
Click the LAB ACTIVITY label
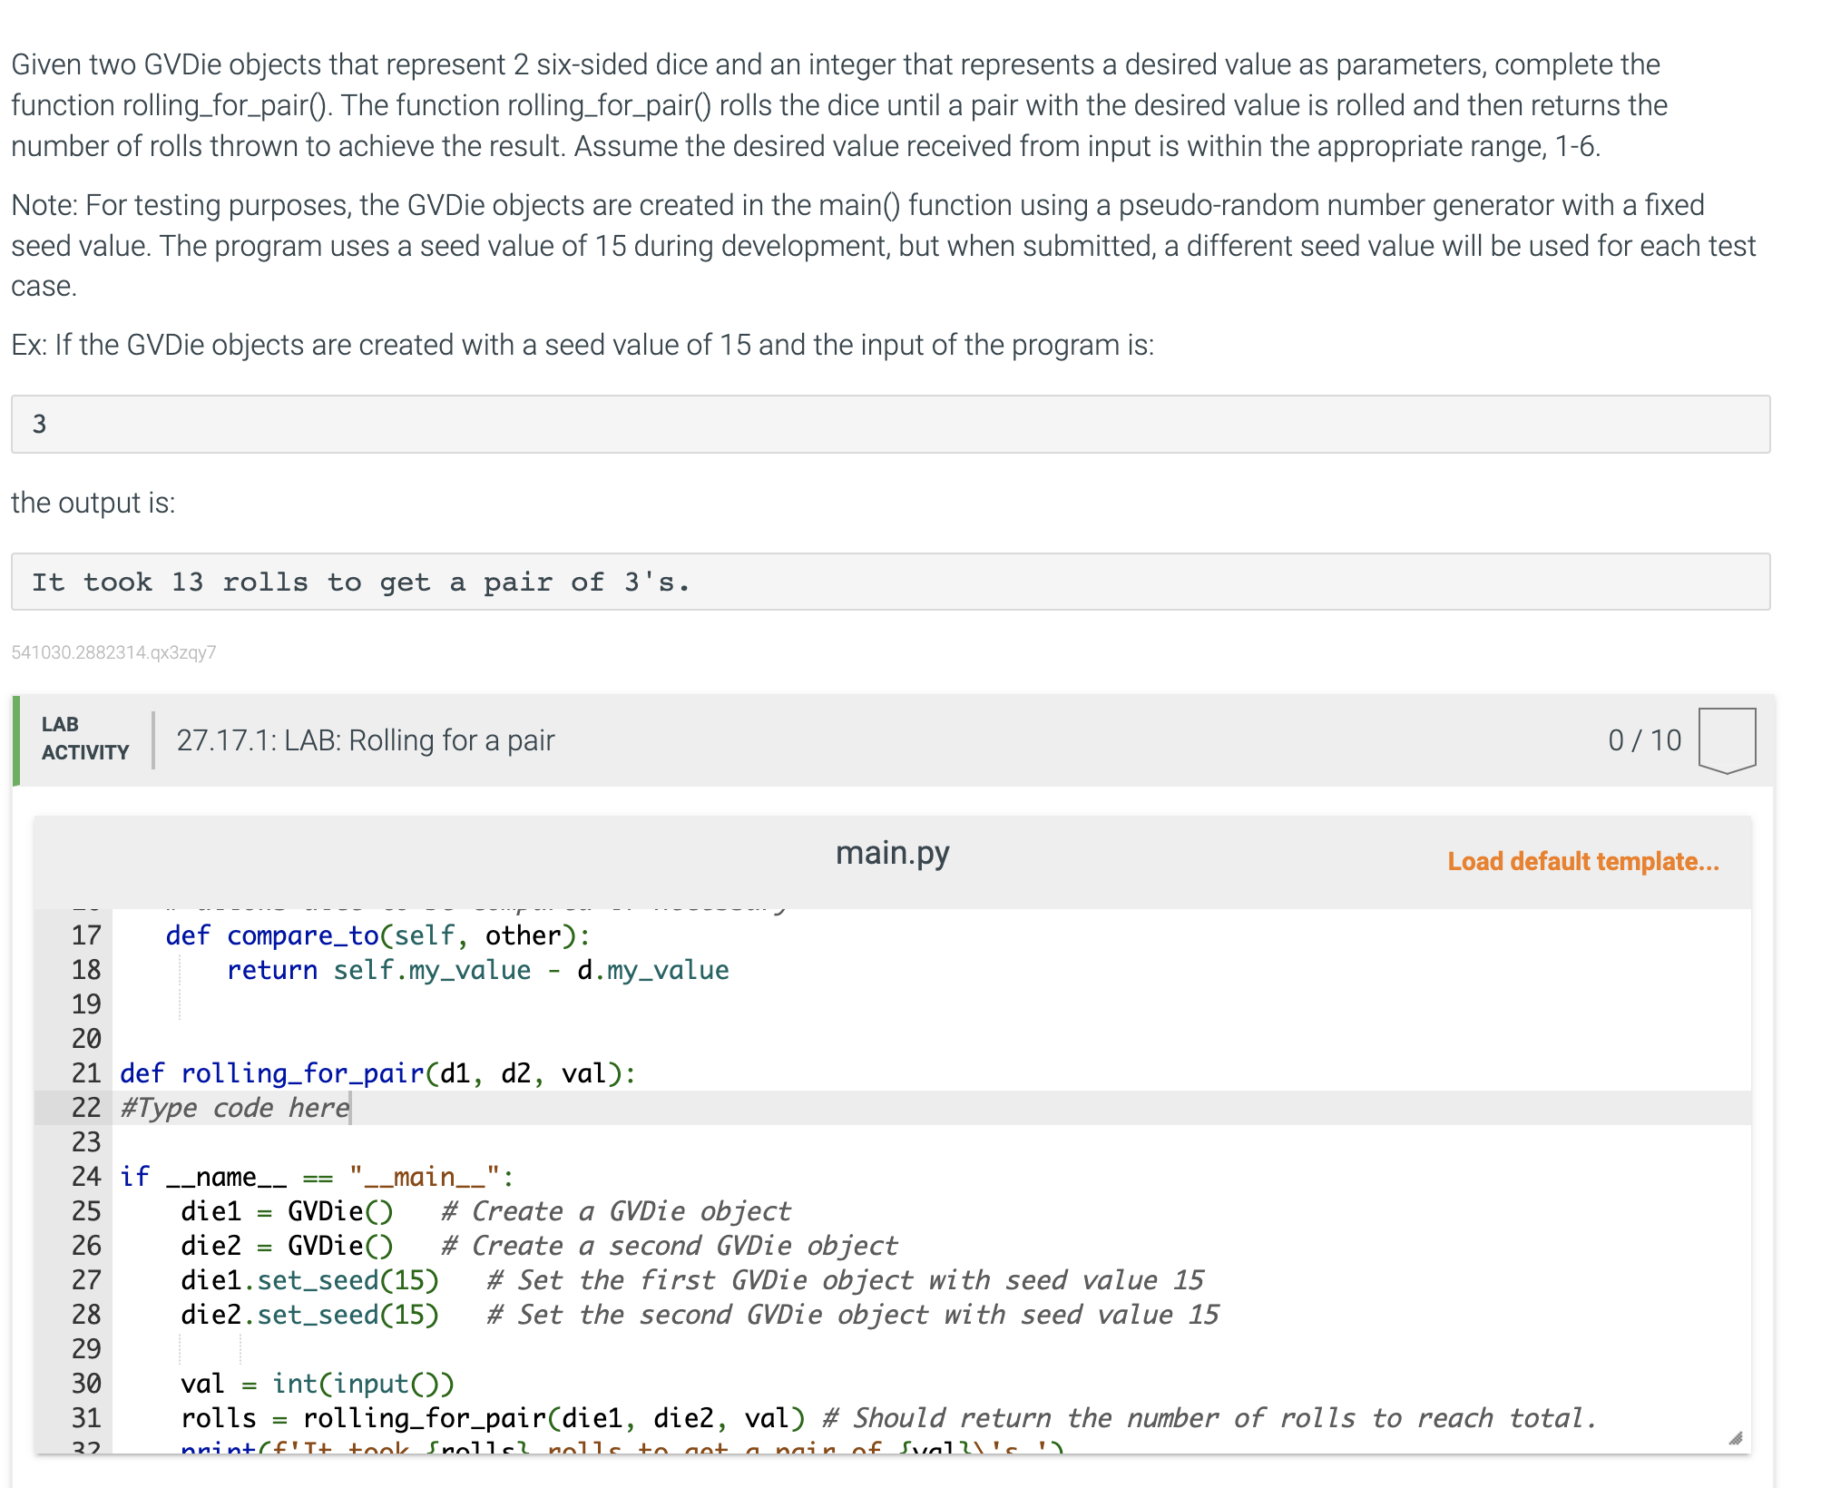coord(85,739)
